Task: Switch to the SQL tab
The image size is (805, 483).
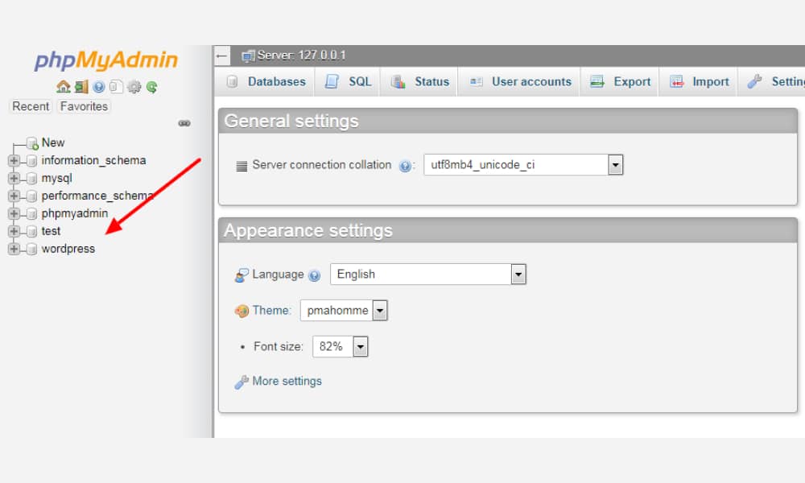Action: [x=348, y=81]
